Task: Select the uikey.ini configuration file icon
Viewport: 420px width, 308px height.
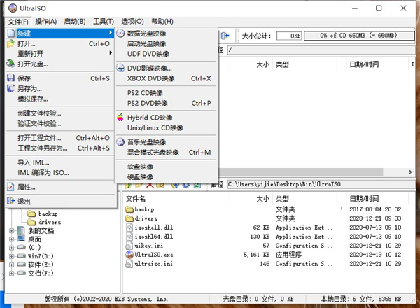Action: click(x=129, y=246)
